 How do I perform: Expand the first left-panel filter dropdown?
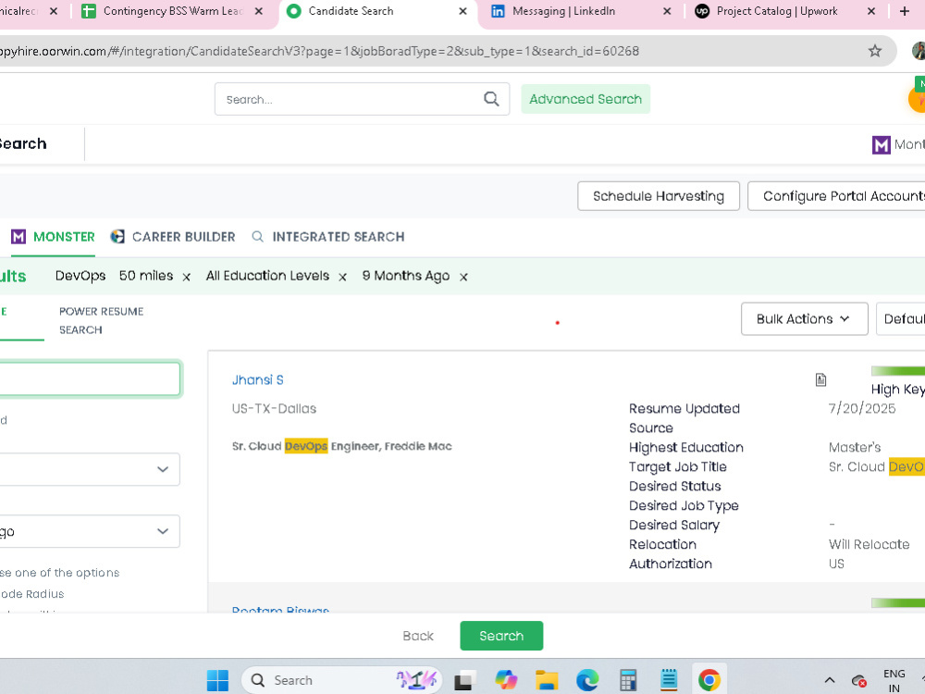tap(90, 469)
